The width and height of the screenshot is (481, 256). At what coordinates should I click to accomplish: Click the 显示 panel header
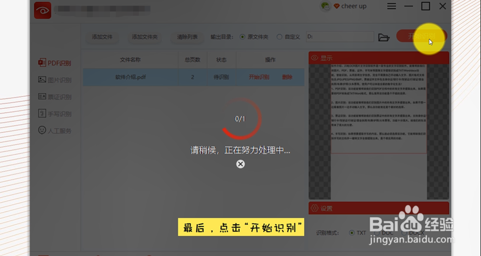tap(379, 58)
